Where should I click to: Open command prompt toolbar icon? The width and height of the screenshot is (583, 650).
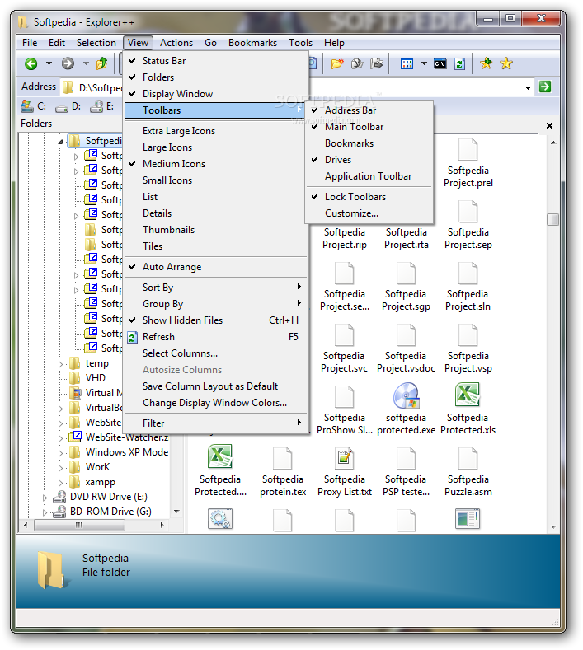point(440,63)
